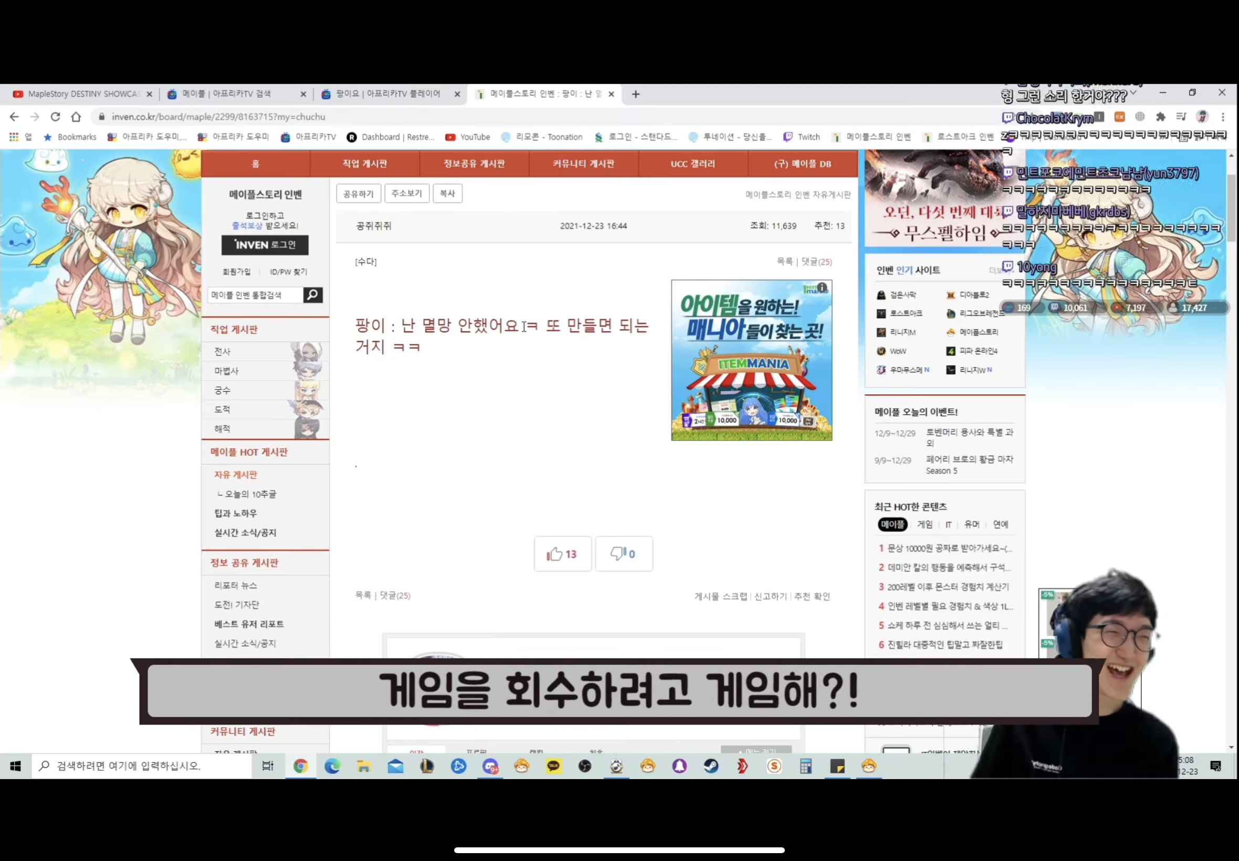This screenshot has height=861, width=1239.
Task: Click 추천 확인 link below the post
Action: 812,596
